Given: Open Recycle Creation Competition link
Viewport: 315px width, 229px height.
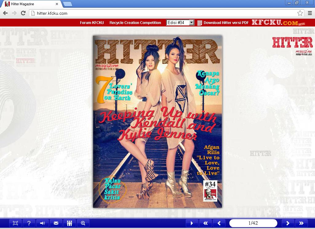Looking at the screenshot, I should (135, 23).
